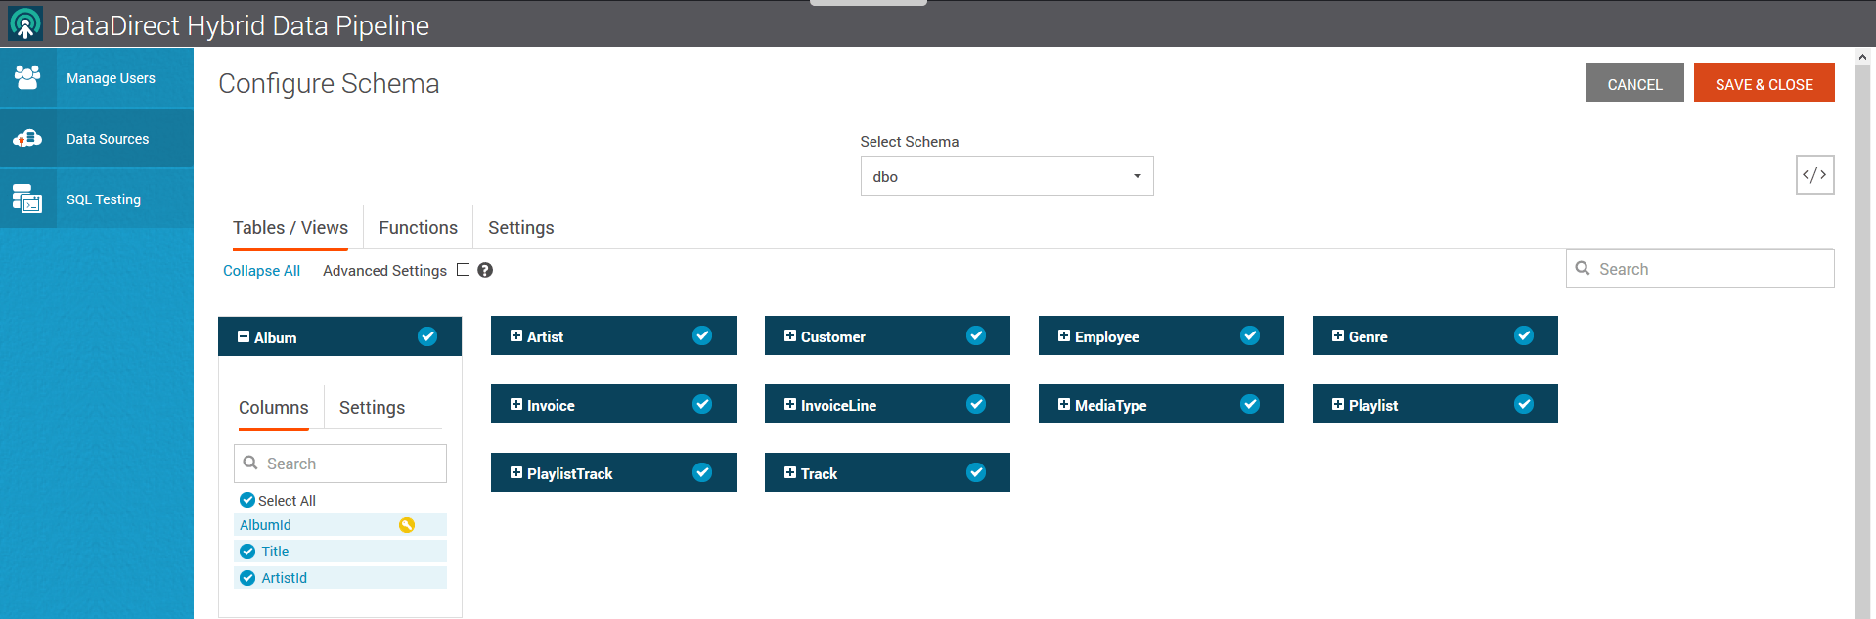Open the Album Settings tab
This screenshot has height=619, width=1876.
(x=372, y=407)
